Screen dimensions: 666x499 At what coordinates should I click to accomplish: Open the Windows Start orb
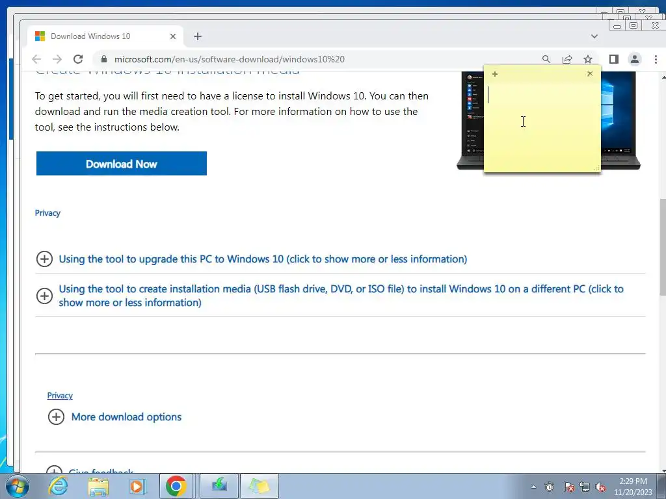click(x=17, y=486)
